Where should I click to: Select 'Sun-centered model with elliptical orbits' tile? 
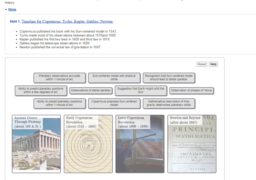(x=114, y=77)
